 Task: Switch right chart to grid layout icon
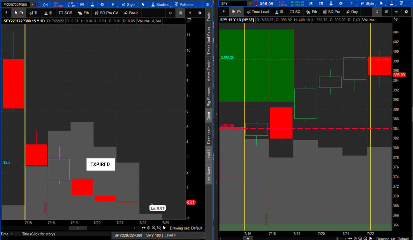386,12
